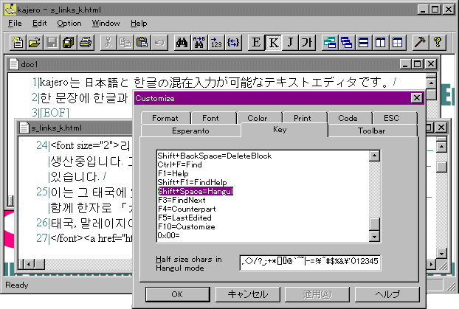Click the Cut scissors icon
The width and height of the screenshot is (459, 309).
(108, 43)
